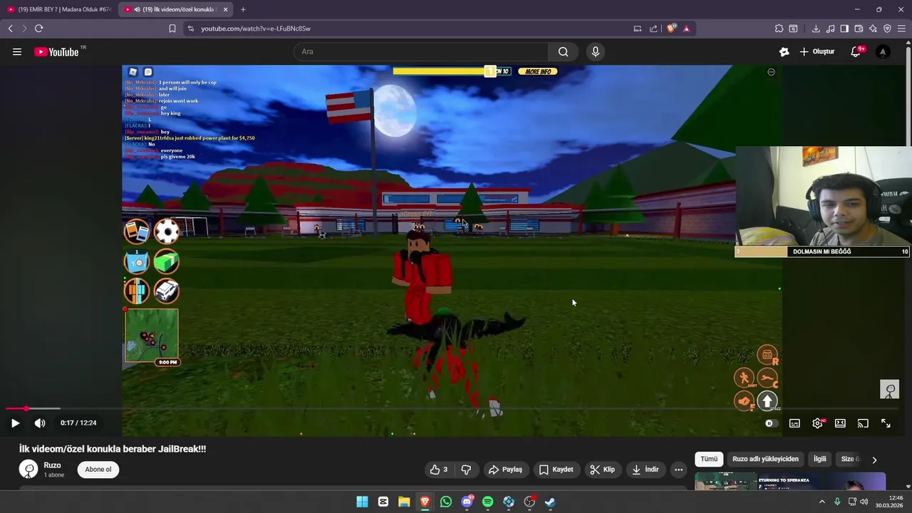Select the Tümü filter chip
The image size is (912, 513).
coord(709,459)
